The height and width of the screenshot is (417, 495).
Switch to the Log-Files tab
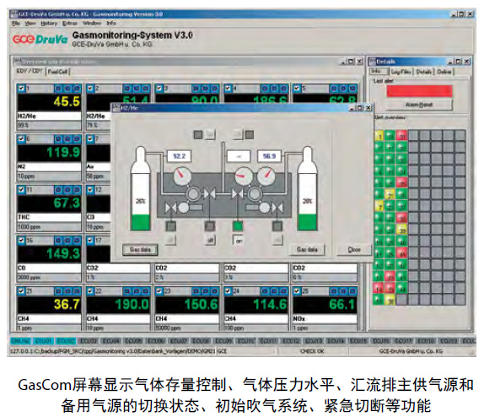point(401,72)
